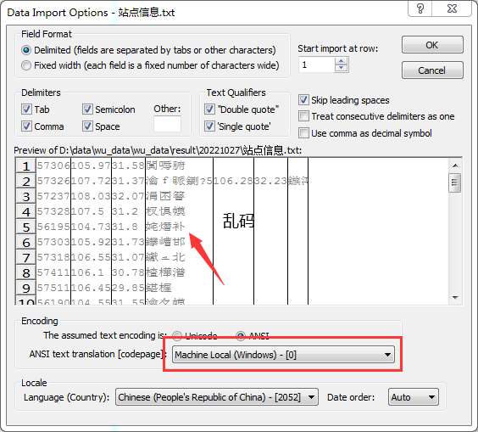Select row 5 header in preview

click(x=26, y=227)
